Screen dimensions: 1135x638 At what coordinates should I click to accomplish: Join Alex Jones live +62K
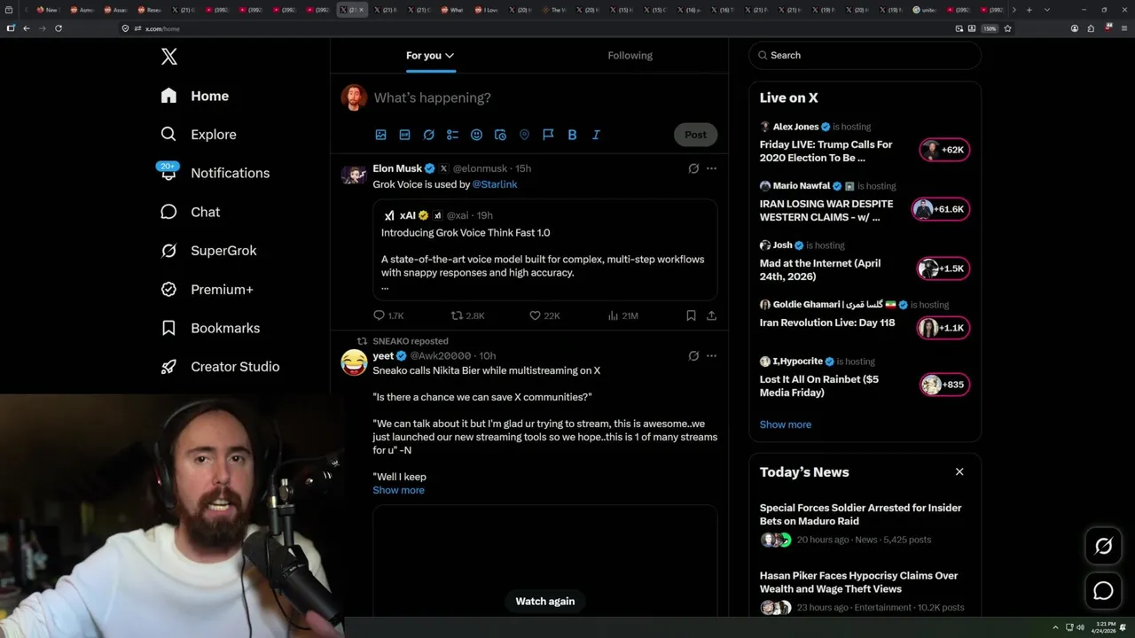tap(944, 151)
